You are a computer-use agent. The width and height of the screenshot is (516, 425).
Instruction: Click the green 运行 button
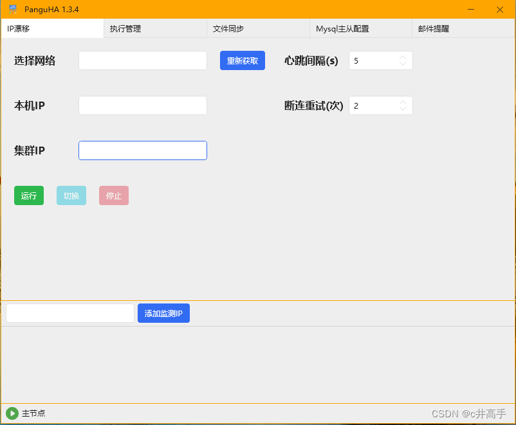(28, 195)
